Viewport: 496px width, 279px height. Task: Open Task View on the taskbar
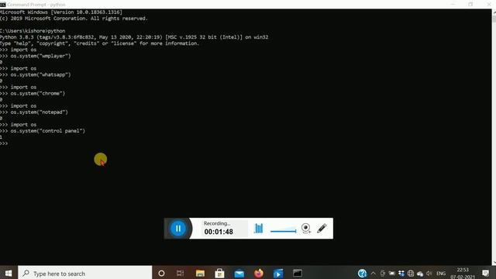click(x=180, y=274)
